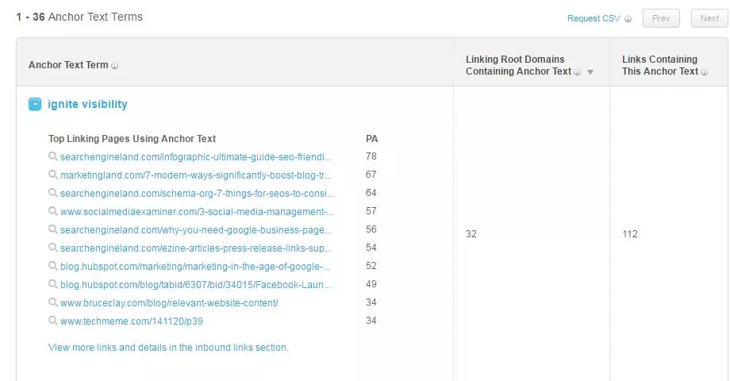
Task: Open www.bruceclay.com relevant-website-content link
Action: 169,302
